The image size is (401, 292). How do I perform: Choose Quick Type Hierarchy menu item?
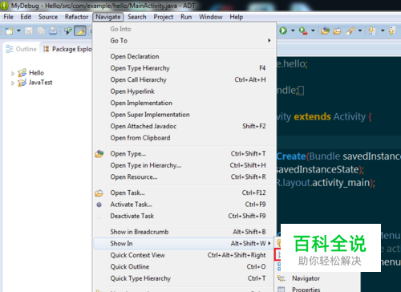185,278
